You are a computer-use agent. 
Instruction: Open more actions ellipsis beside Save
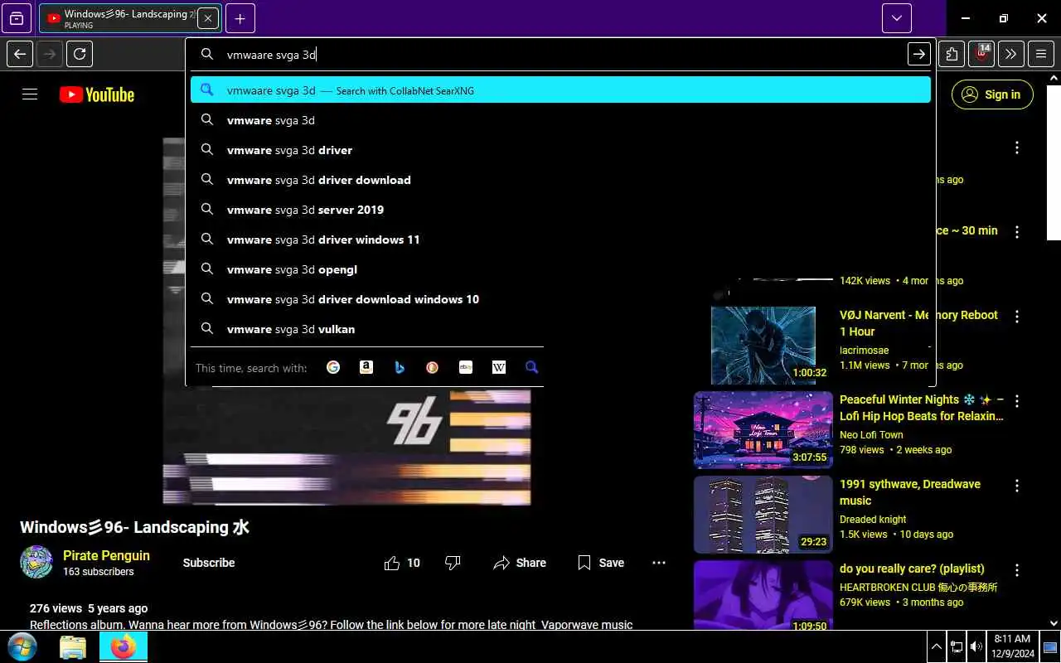pyautogui.click(x=659, y=563)
